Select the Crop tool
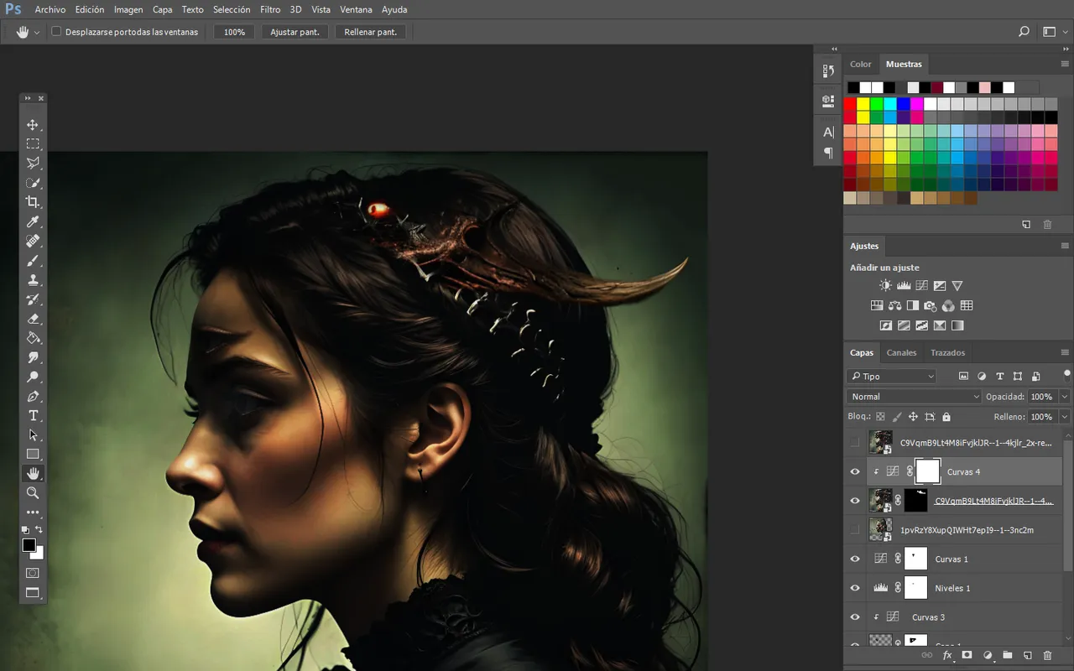Image resolution: width=1074 pixels, height=671 pixels. pos(33,202)
